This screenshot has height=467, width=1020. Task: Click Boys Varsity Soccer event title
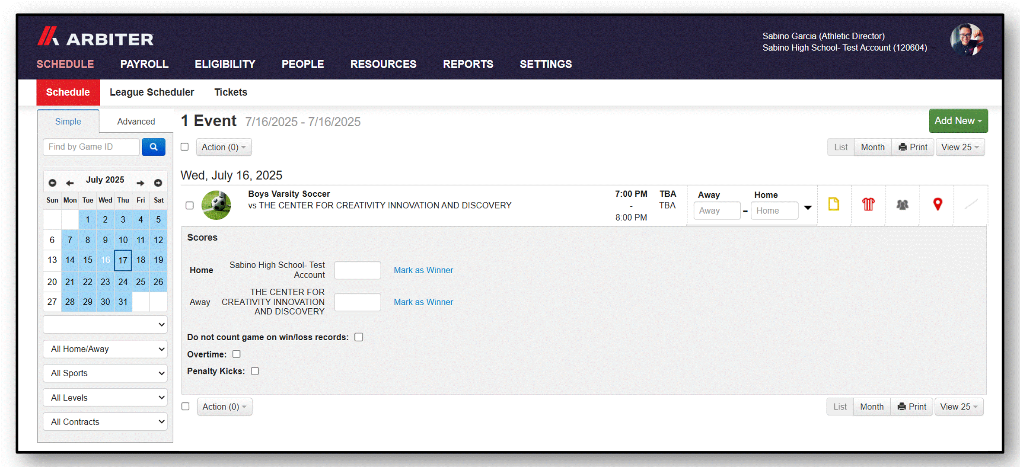[x=289, y=194]
